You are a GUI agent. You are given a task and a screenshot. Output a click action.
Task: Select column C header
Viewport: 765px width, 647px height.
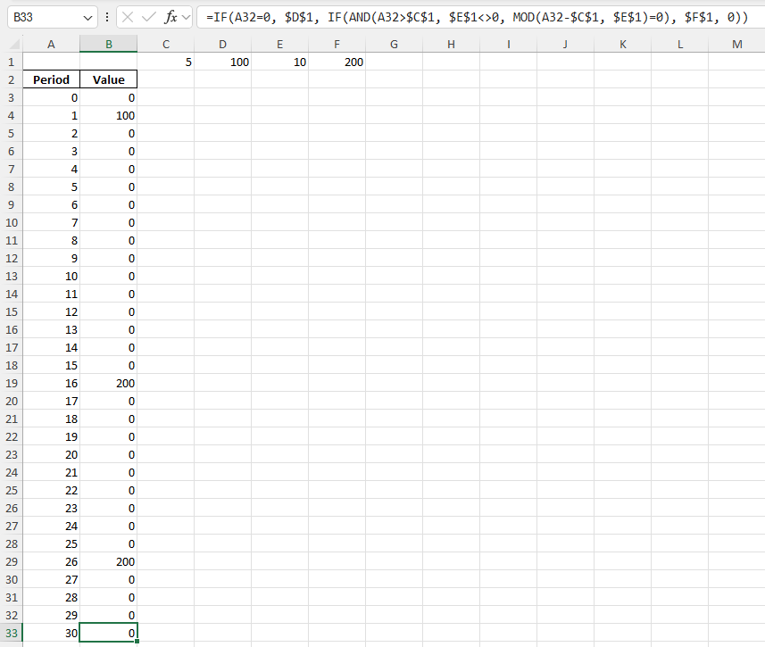[x=166, y=45]
